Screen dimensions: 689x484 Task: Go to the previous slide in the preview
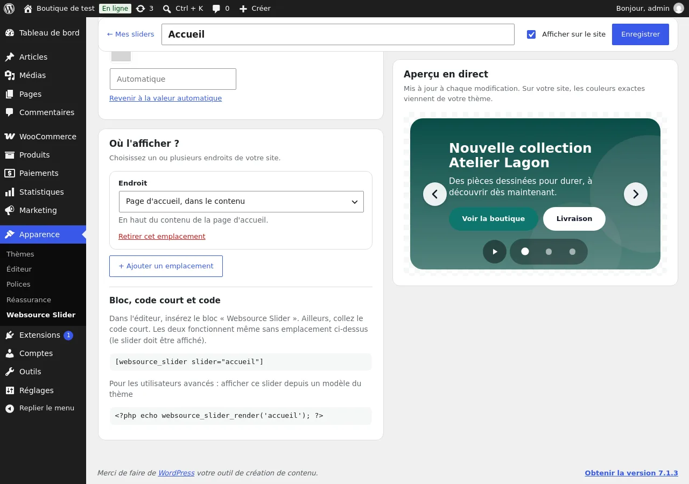click(435, 194)
